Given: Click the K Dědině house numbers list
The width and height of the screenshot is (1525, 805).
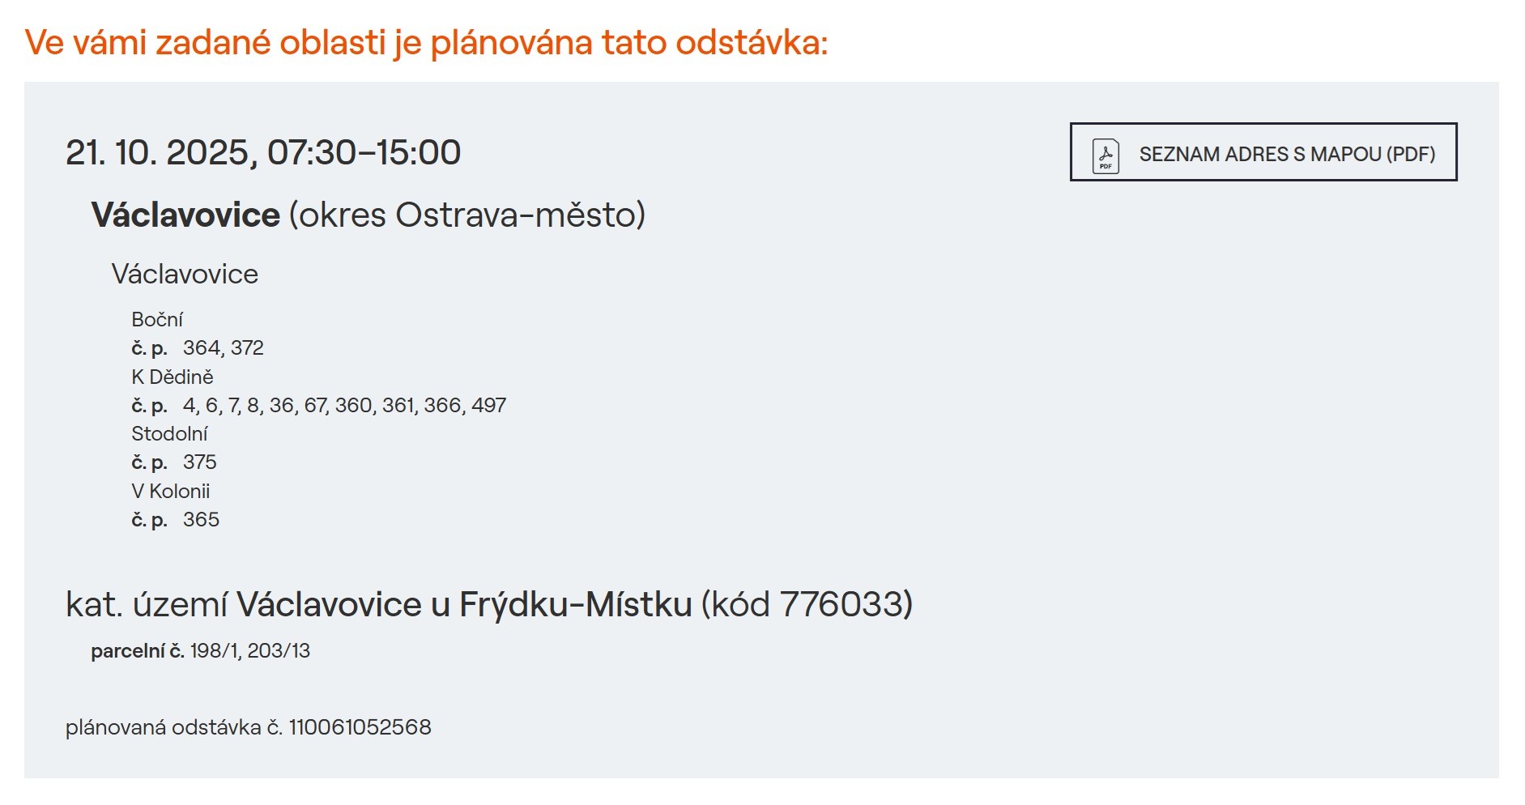Looking at the screenshot, I should (x=344, y=405).
